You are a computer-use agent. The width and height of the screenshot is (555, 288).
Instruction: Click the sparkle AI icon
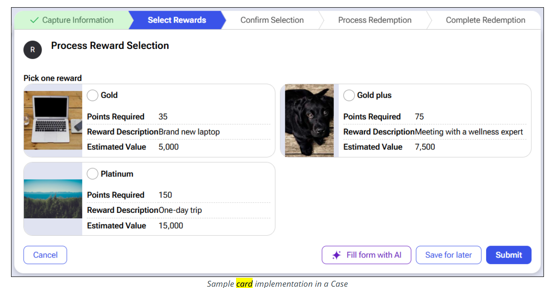336,255
